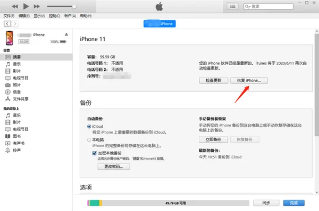Click the yellow segment of storage bar
The width and height of the screenshot is (319, 211).
[100, 203]
